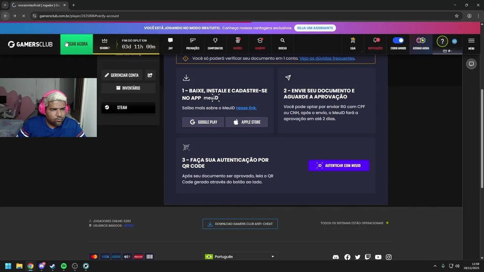Click the help question mark avatar
Viewport: 484px width, 272px height.
tap(442, 42)
